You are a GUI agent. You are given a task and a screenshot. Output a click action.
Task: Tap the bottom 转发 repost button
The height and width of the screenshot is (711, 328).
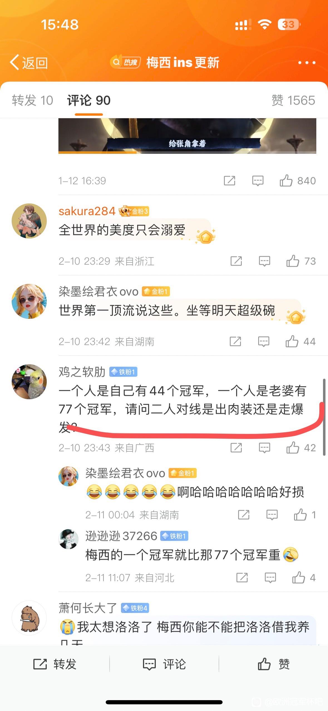coord(55,664)
